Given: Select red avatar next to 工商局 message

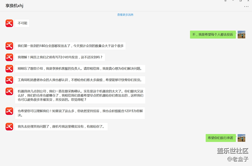Looking at the screenshot, I should (10, 80).
